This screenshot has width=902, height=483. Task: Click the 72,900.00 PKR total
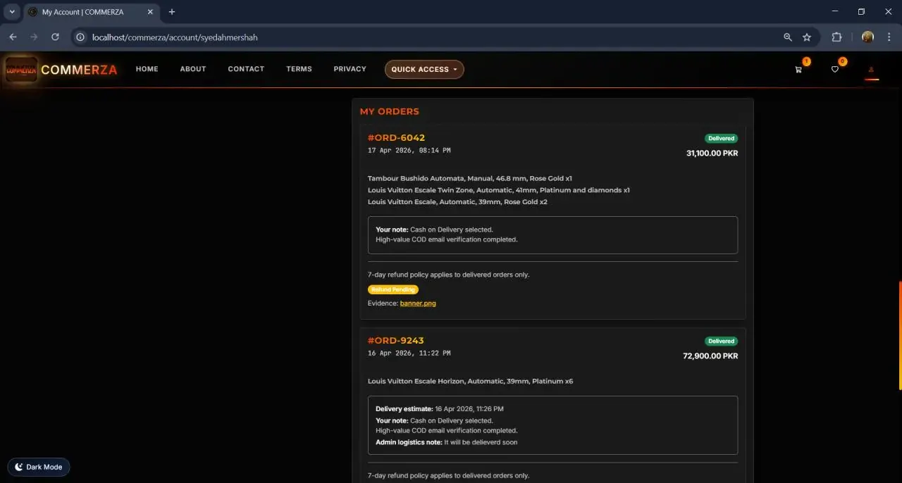click(x=710, y=356)
